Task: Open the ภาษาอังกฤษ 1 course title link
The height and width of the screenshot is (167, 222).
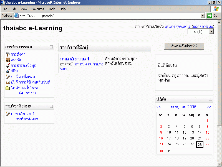Action: pos(75,59)
